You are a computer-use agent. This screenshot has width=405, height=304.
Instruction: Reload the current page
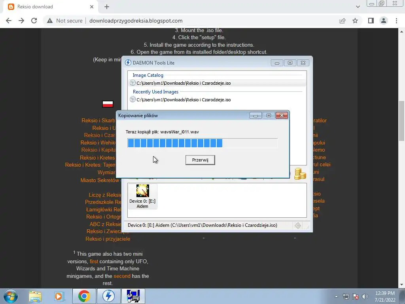[34, 21]
